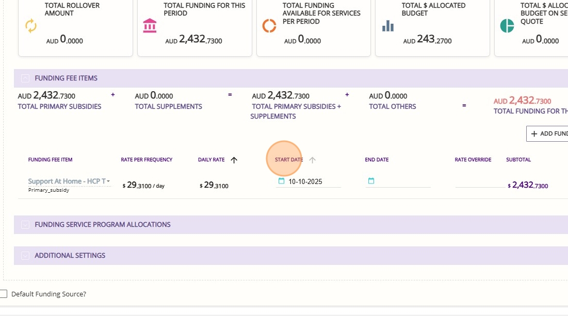Click the Add Funding button

pos(547,134)
